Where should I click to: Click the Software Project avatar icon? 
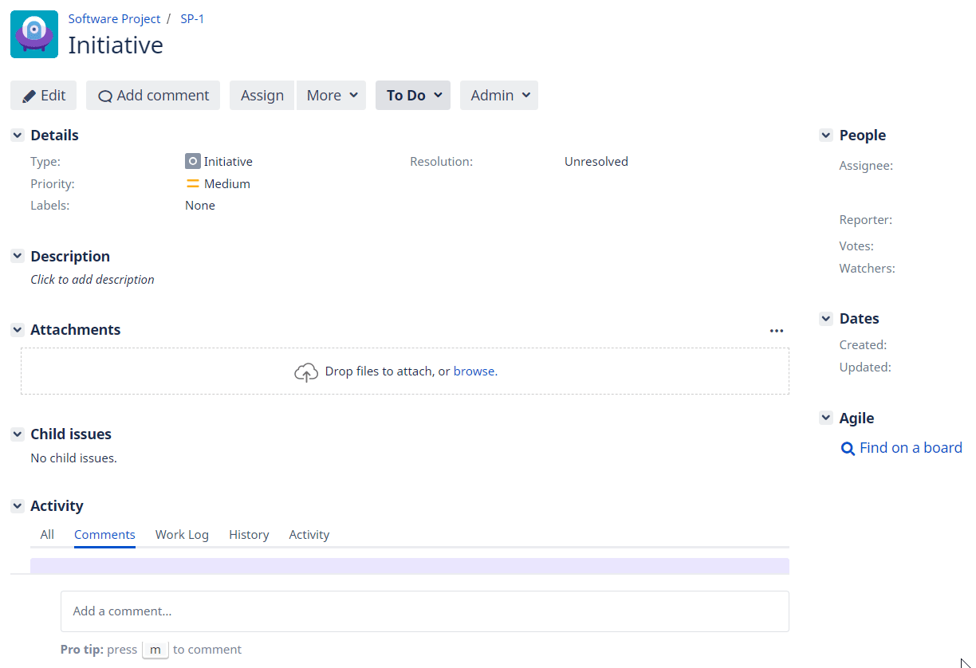[x=34, y=34]
